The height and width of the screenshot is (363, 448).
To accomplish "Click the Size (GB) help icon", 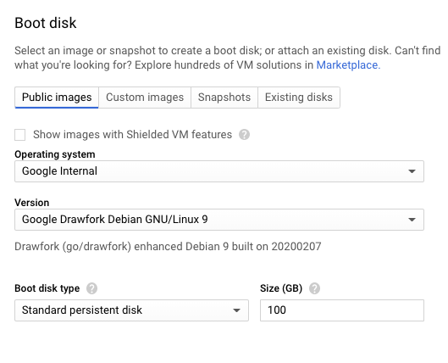I will coord(314,288).
